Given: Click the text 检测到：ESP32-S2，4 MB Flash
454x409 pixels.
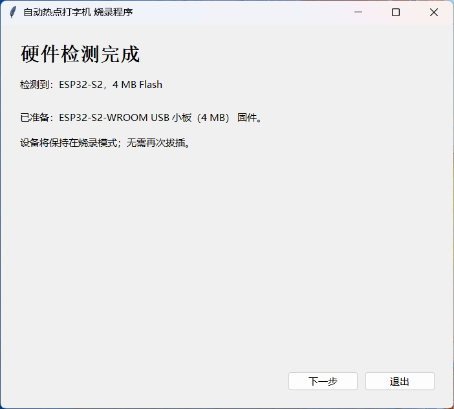Looking at the screenshot, I should [91, 85].
